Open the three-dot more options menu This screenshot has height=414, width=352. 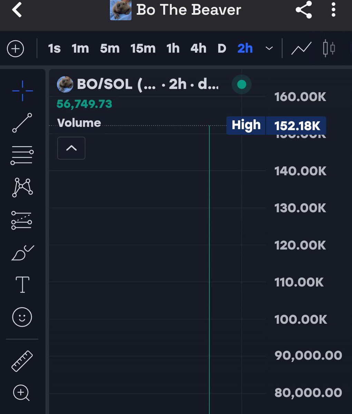click(x=333, y=10)
